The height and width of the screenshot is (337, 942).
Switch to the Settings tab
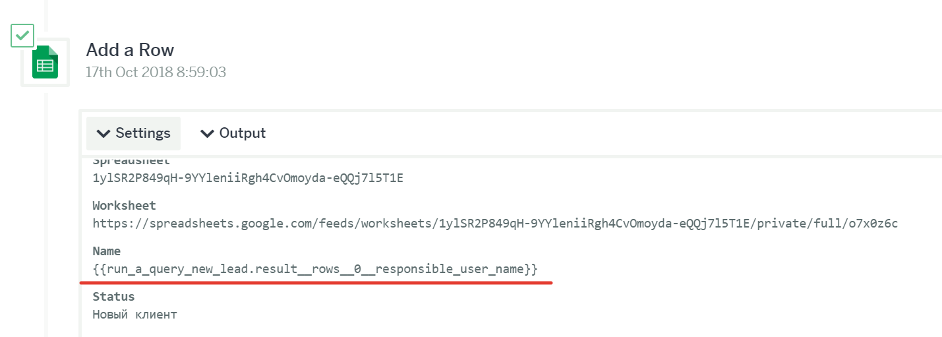coord(133,133)
